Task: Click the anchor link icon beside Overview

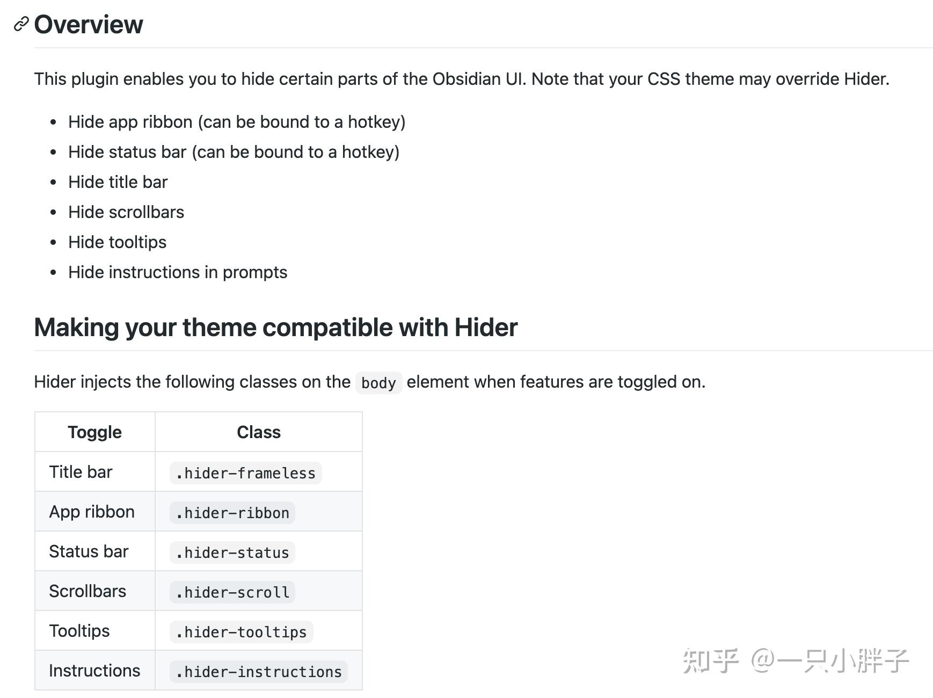Action: [x=21, y=24]
